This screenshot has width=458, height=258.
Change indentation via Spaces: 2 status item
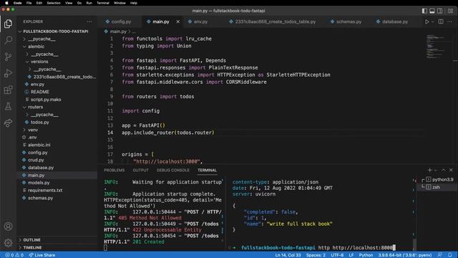316,255
